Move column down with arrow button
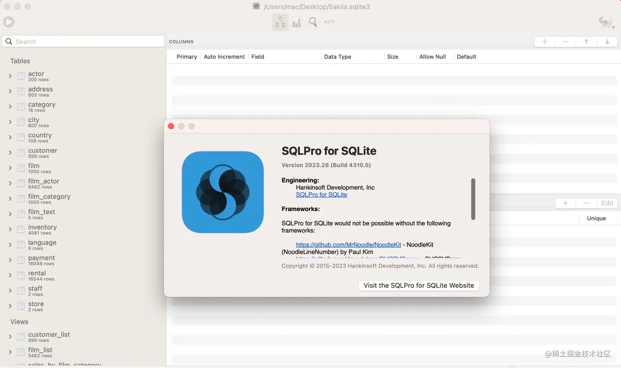 (607, 41)
